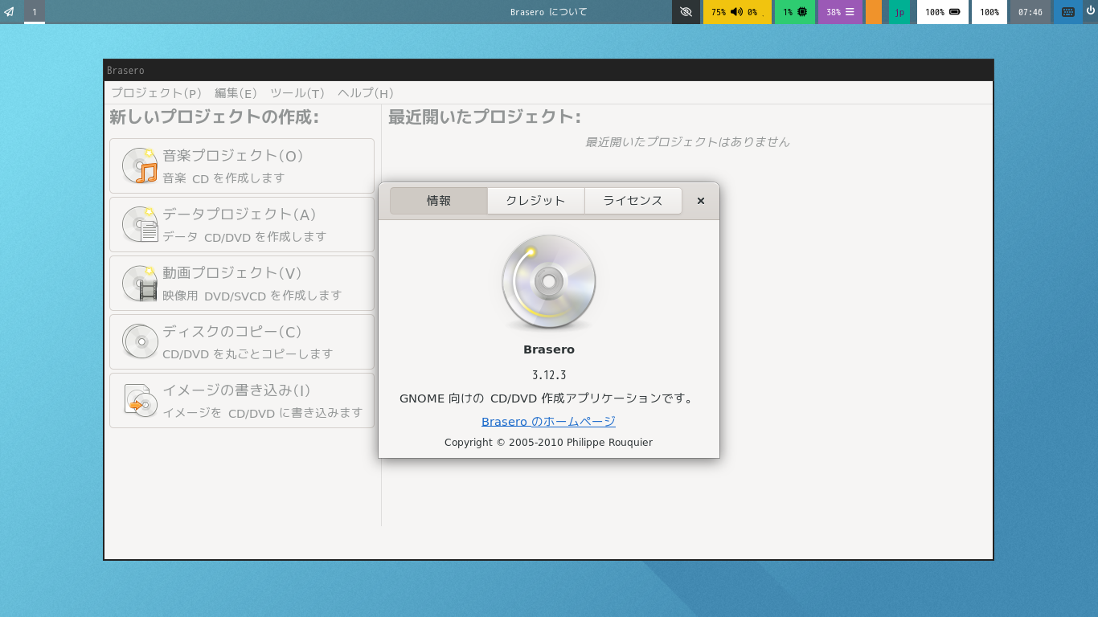This screenshot has width=1098, height=617.
Task: Open the paper plane launcher icon
Action: pyautogui.click(x=9, y=12)
